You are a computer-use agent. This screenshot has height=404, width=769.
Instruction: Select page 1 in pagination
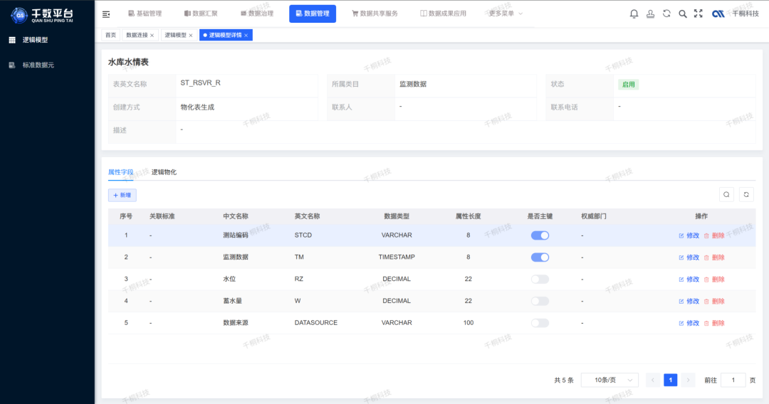671,380
